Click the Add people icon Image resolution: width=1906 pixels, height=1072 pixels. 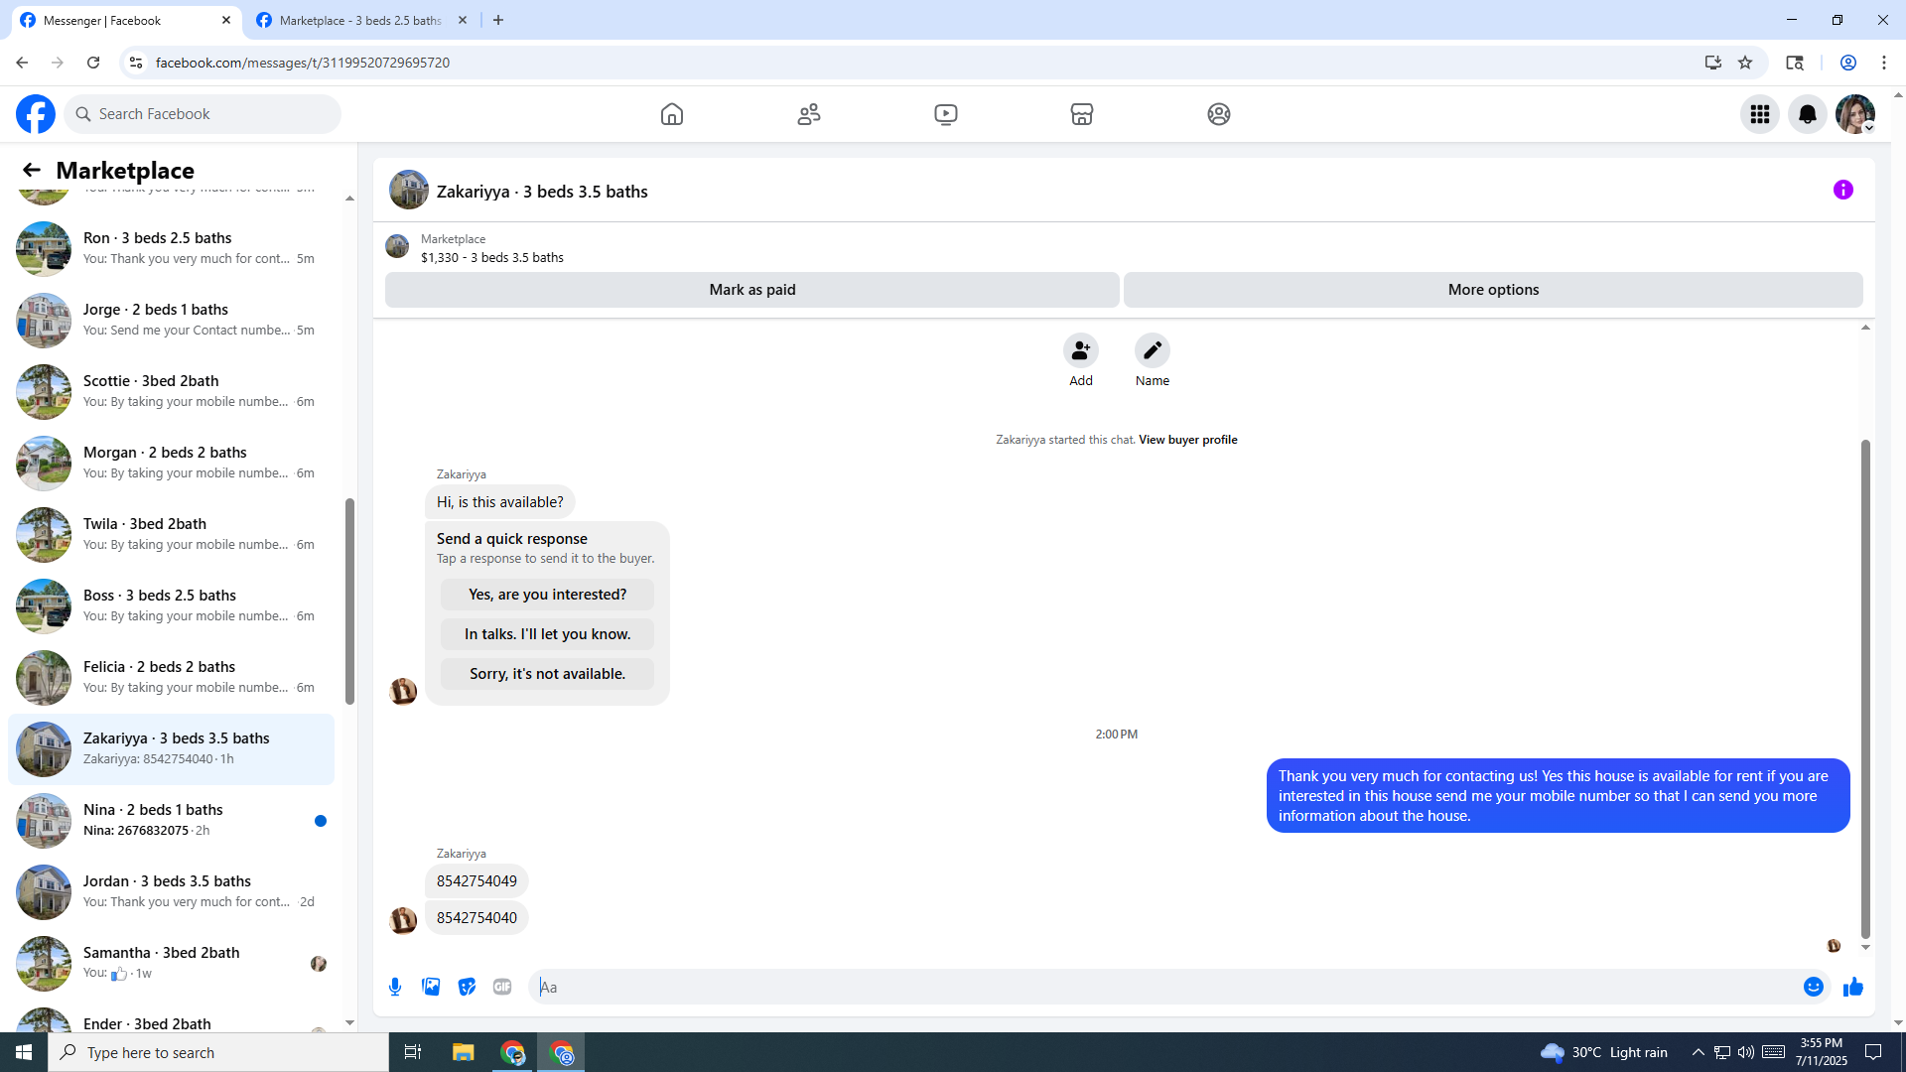(x=1081, y=350)
